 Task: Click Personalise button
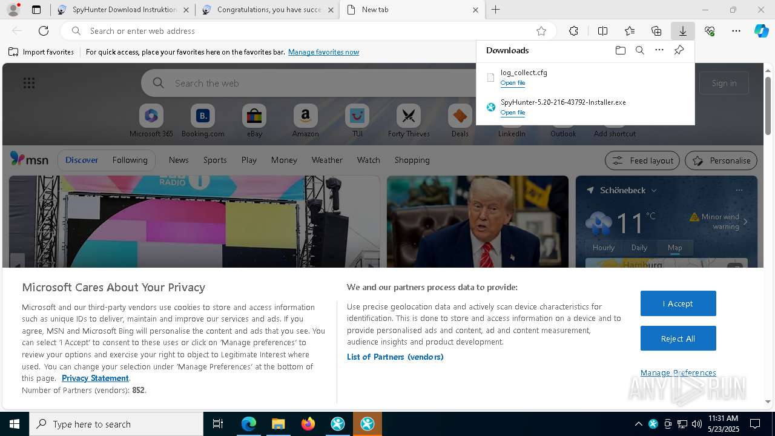pyautogui.click(x=721, y=160)
